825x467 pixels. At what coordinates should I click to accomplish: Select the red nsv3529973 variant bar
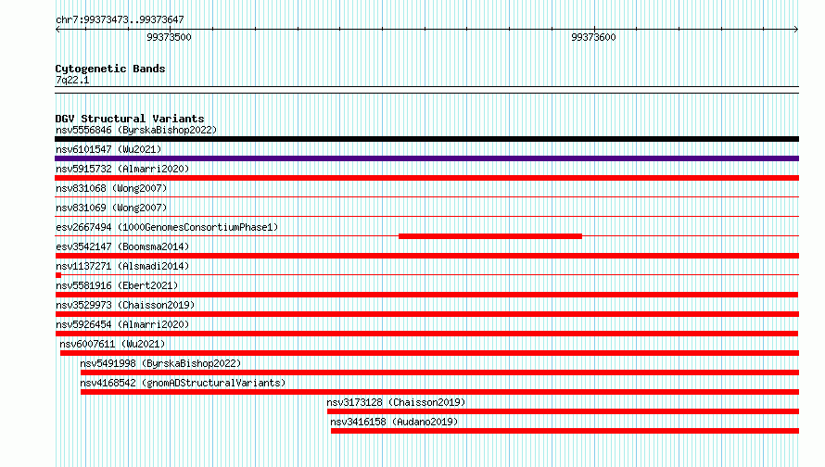pos(426,314)
